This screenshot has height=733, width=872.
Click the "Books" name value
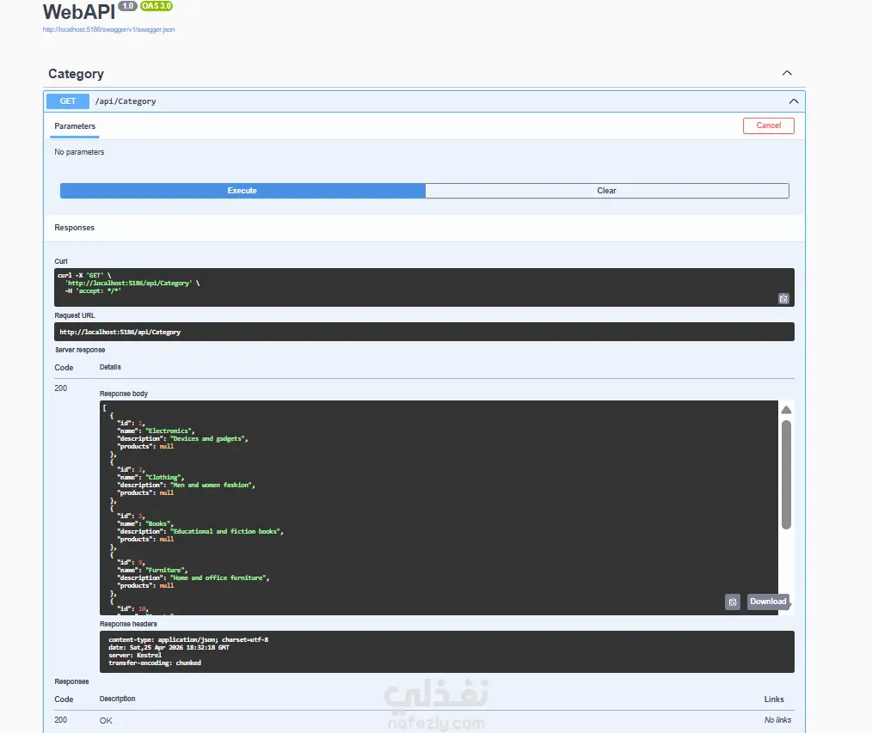click(158, 523)
